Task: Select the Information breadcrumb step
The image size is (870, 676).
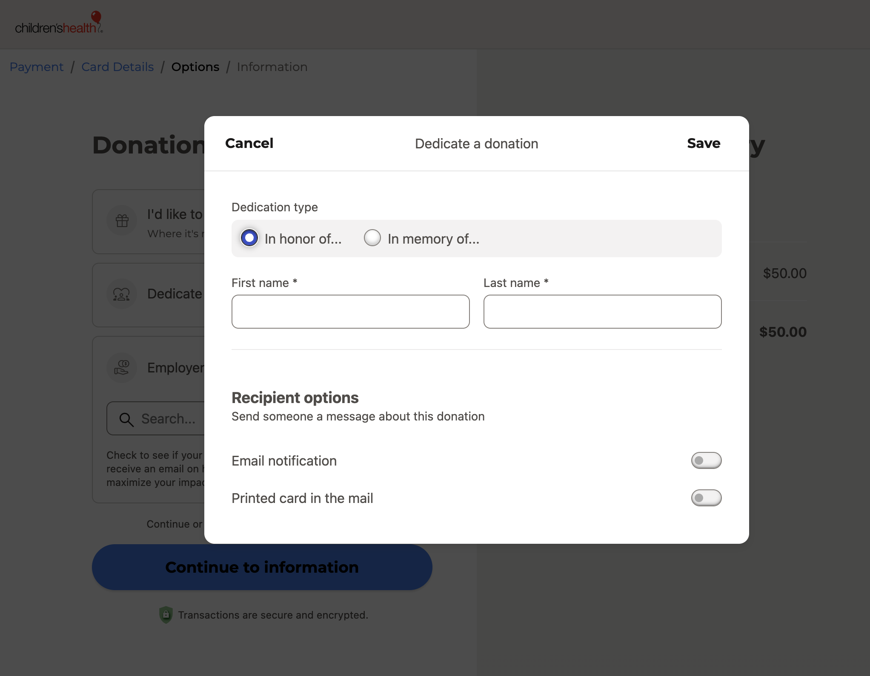Action: 272,67
